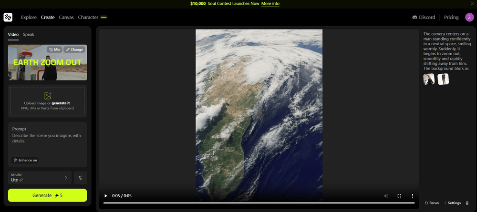The image size is (477, 212).
Task: Click the generate it link
Action: tap(61, 103)
